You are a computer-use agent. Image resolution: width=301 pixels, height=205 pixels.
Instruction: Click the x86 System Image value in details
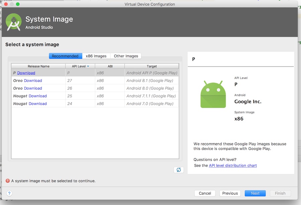click(x=239, y=119)
